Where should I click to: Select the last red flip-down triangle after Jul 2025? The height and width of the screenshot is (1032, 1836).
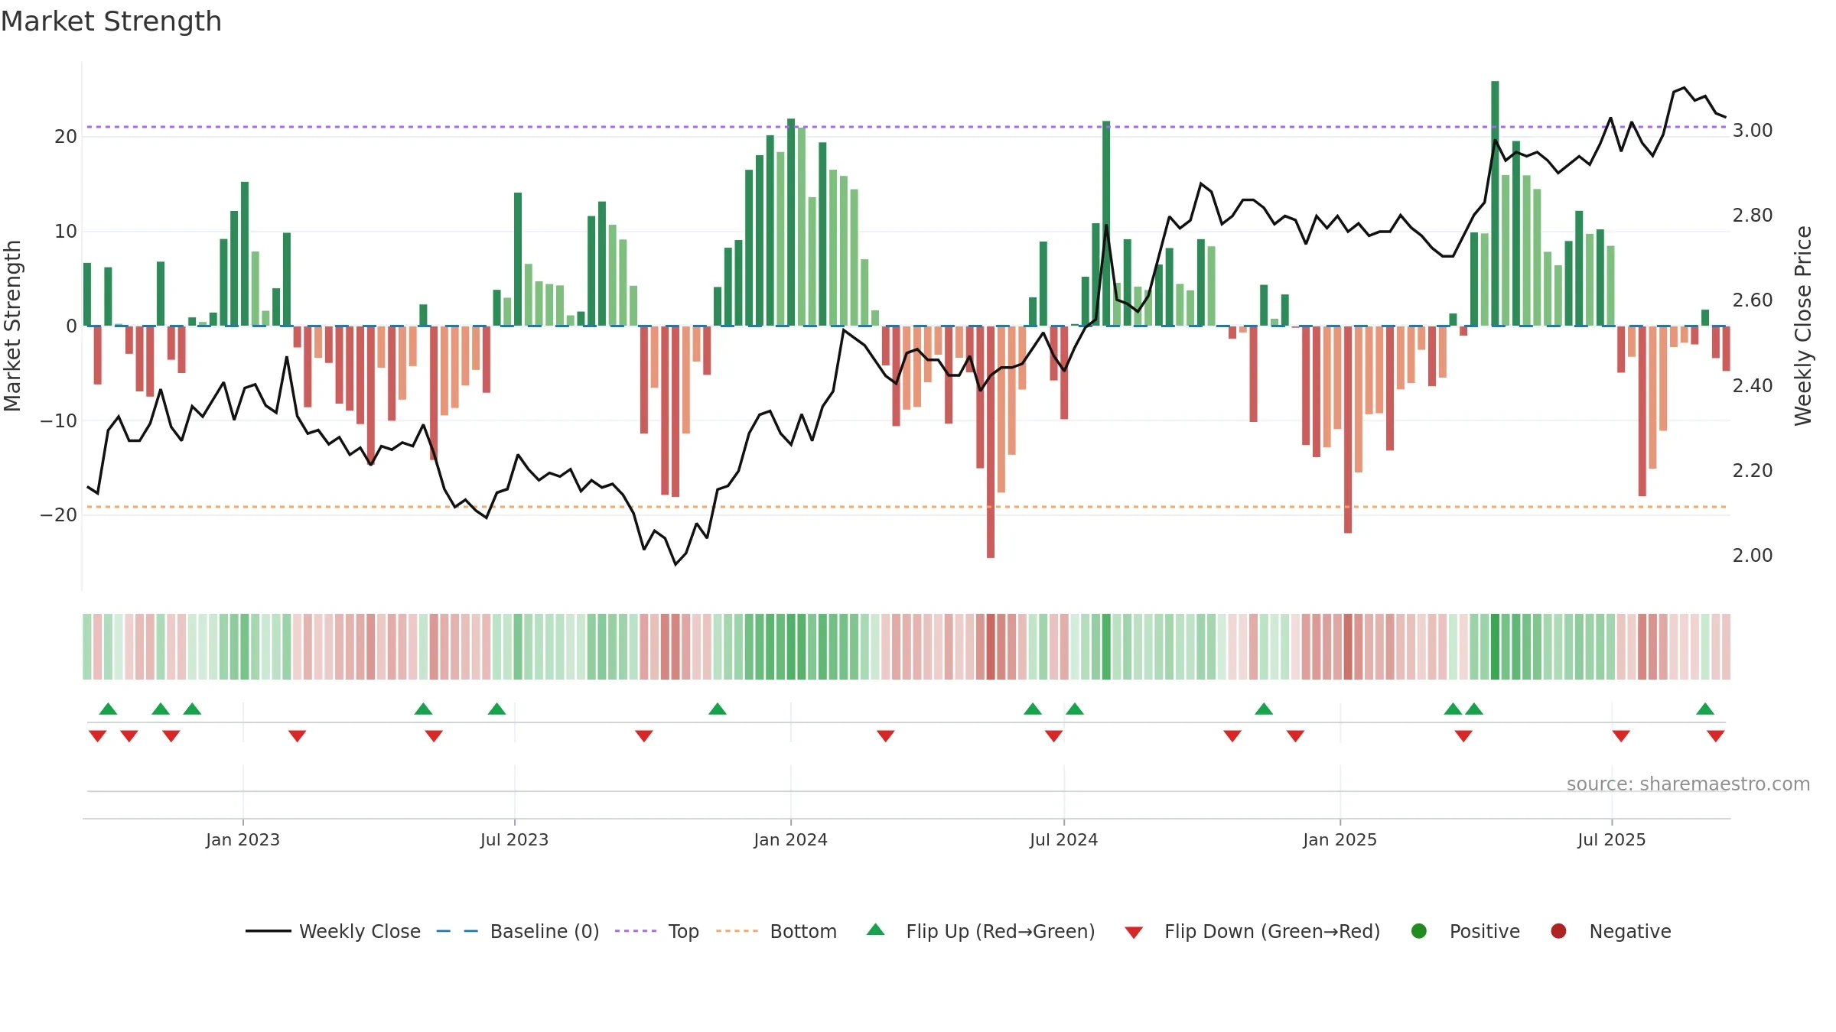point(1716,735)
